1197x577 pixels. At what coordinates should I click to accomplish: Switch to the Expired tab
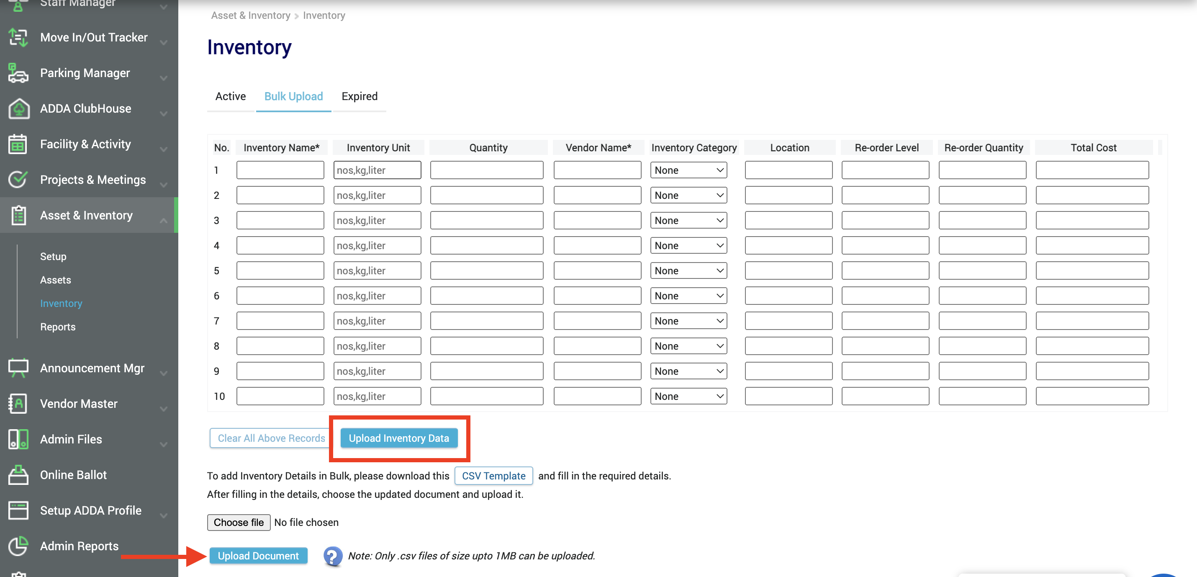(359, 96)
